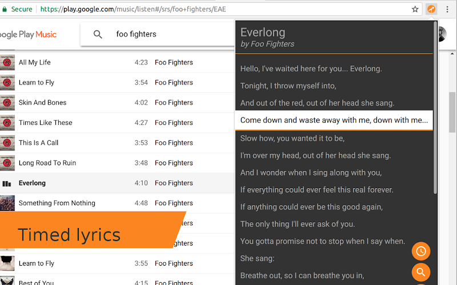This screenshot has width=457, height=285.
Task: Open the Google Play Music logo link
Action: (x=28, y=34)
